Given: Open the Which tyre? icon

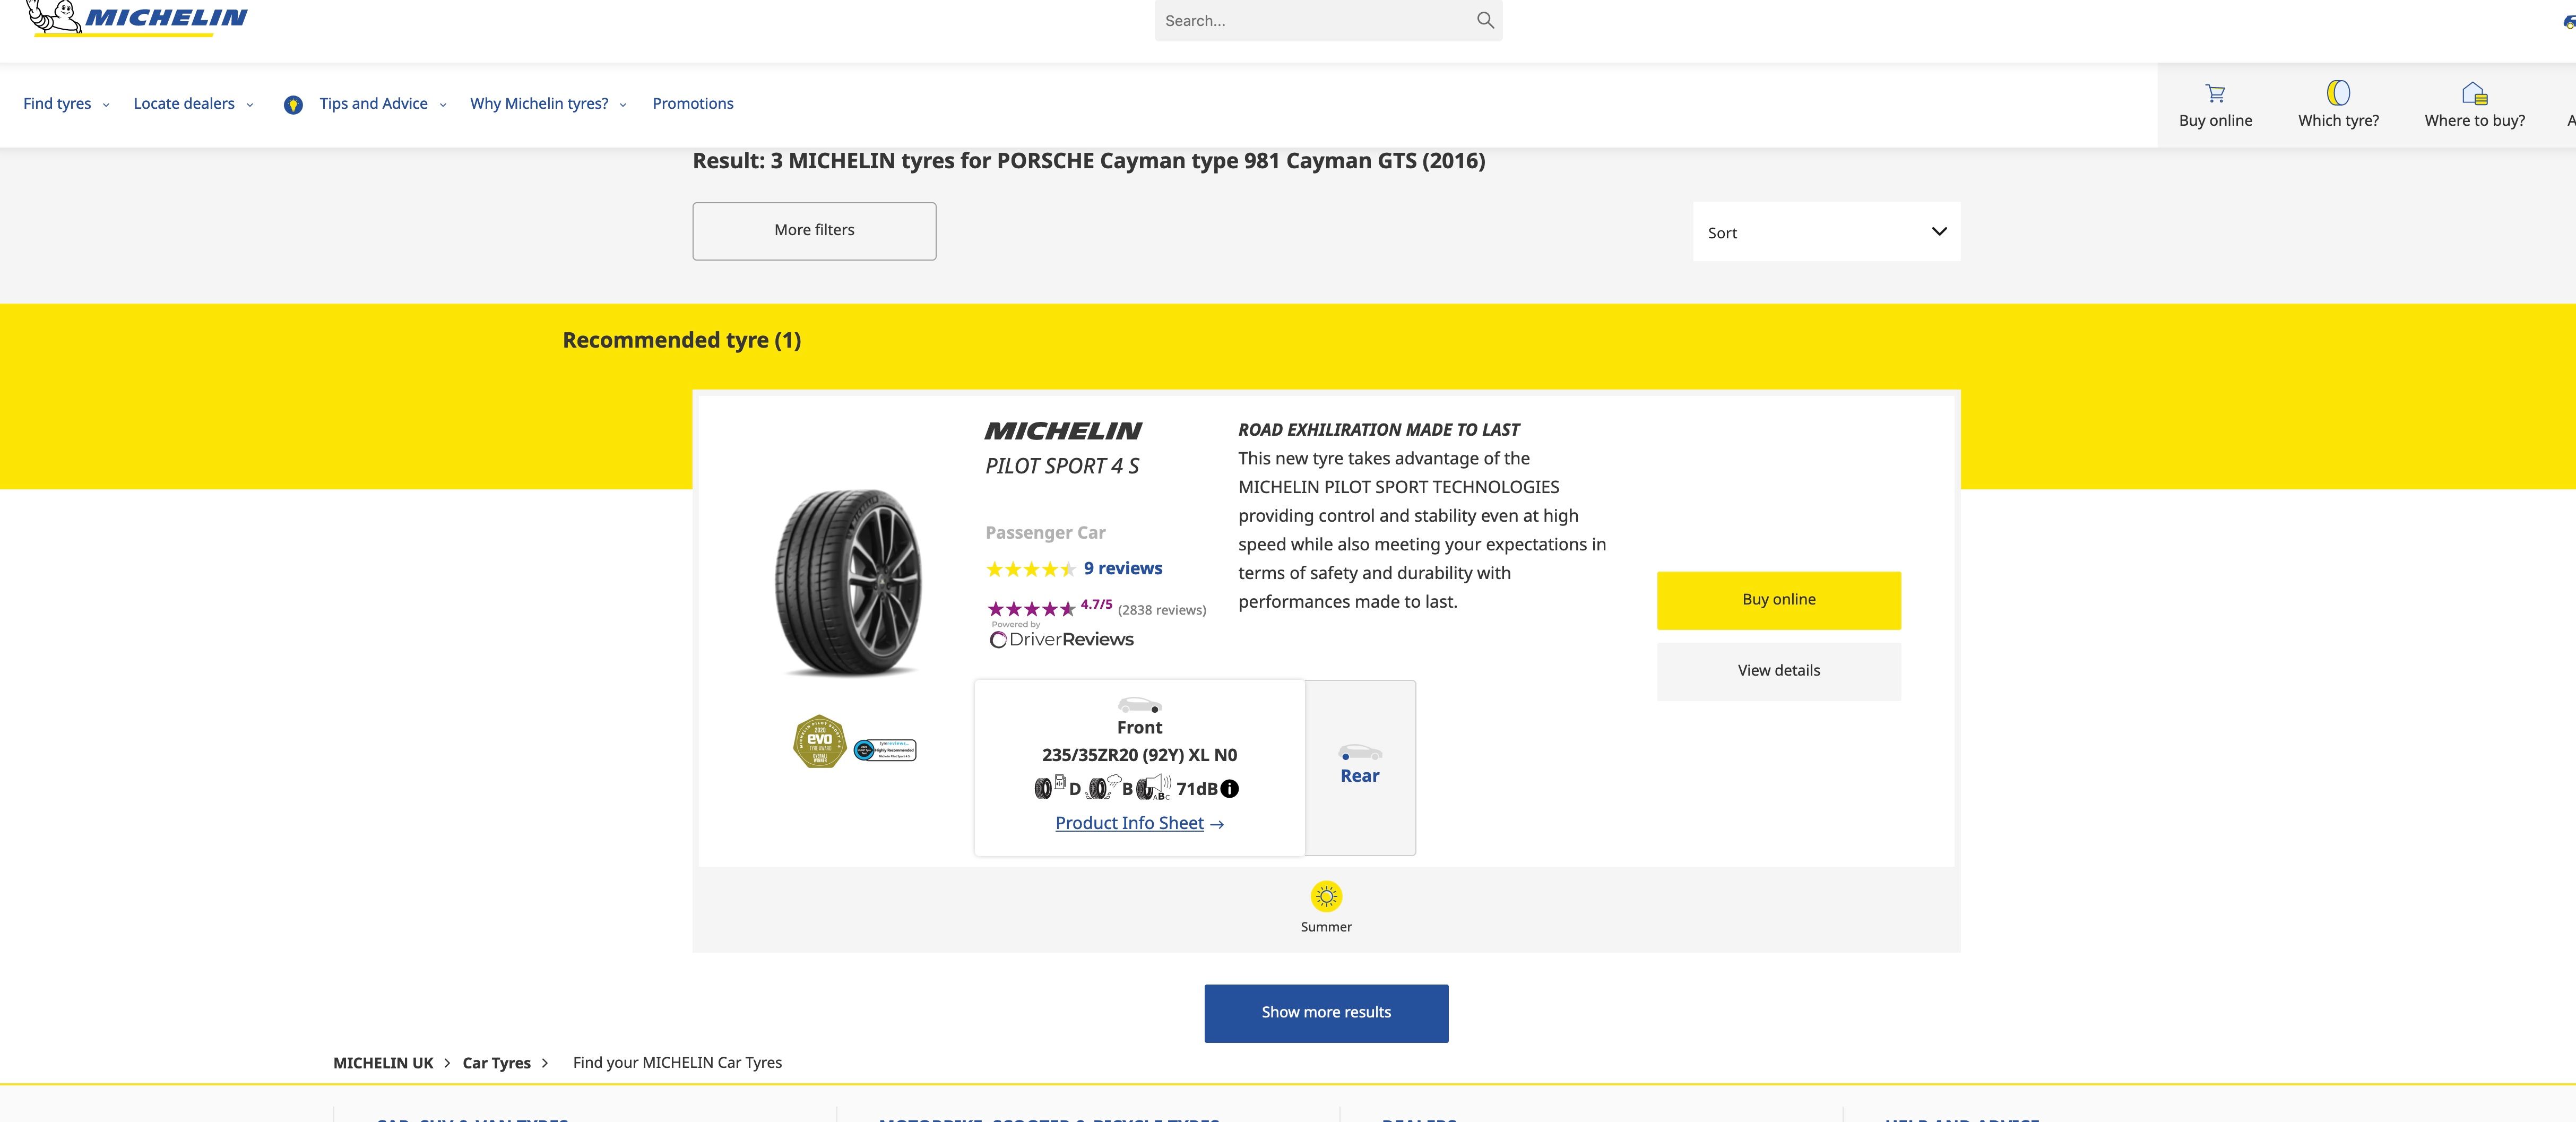Looking at the screenshot, I should click(x=2338, y=93).
